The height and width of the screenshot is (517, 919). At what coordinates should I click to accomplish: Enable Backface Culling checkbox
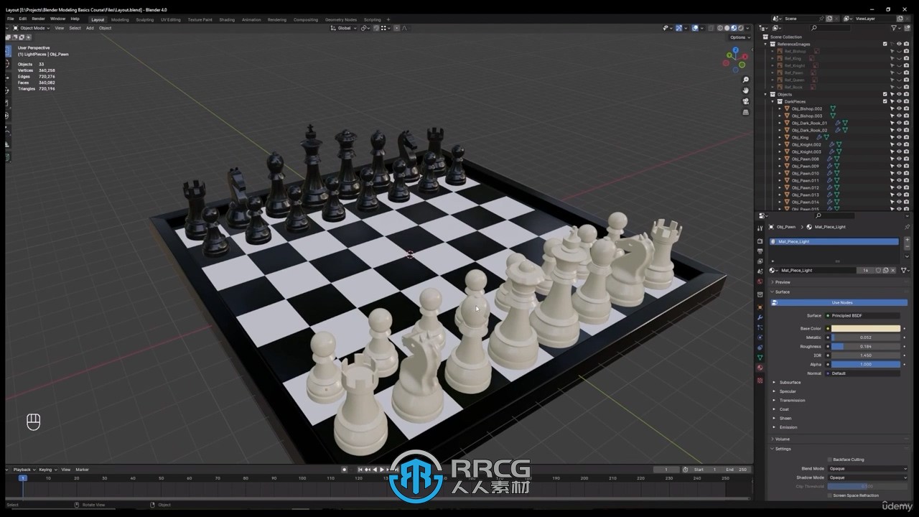point(830,460)
